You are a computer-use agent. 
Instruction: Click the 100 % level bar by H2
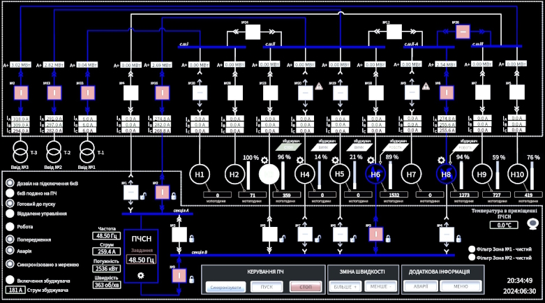pos(248,175)
